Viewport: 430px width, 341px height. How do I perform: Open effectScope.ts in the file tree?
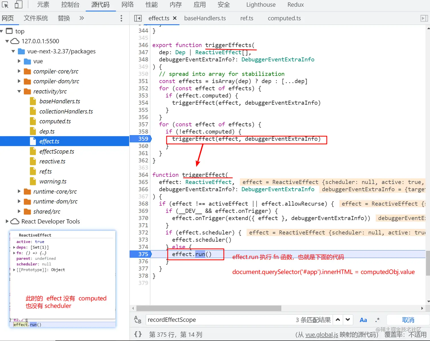(x=57, y=151)
